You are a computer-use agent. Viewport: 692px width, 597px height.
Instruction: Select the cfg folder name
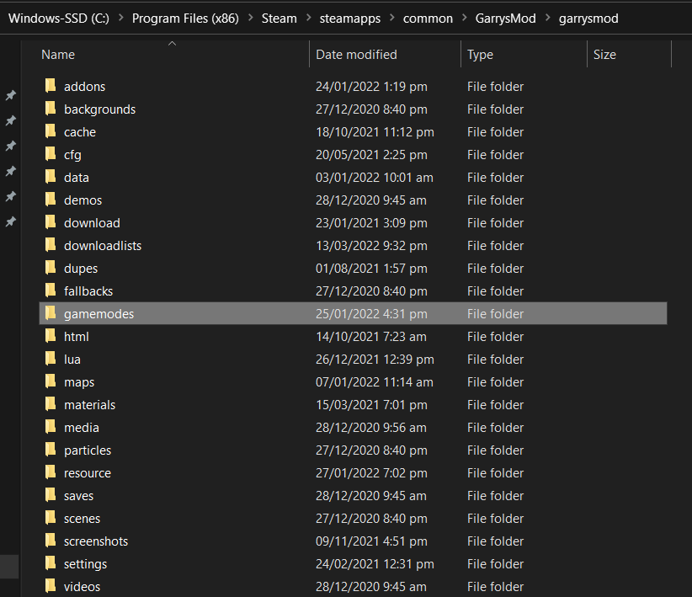click(72, 155)
